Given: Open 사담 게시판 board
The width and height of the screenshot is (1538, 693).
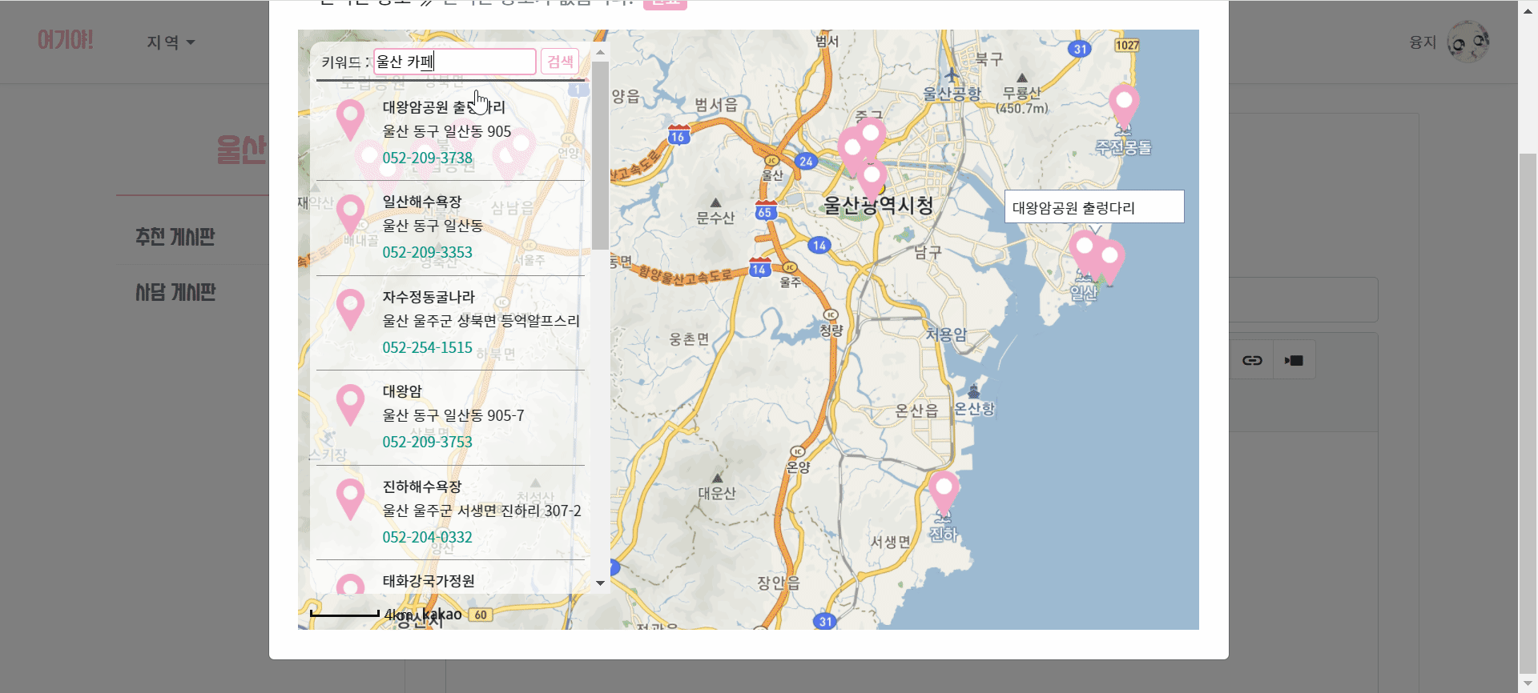Looking at the screenshot, I should [175, 292].
